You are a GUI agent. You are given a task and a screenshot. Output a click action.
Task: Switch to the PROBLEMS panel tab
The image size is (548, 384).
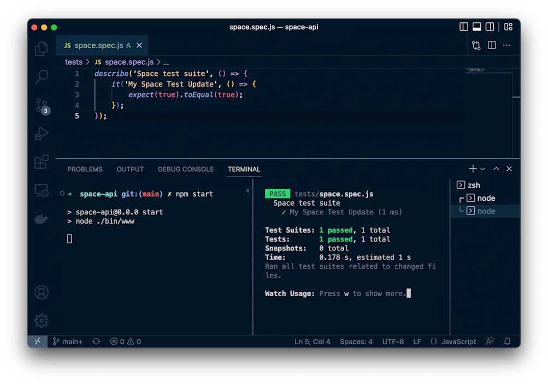(85, 169)
